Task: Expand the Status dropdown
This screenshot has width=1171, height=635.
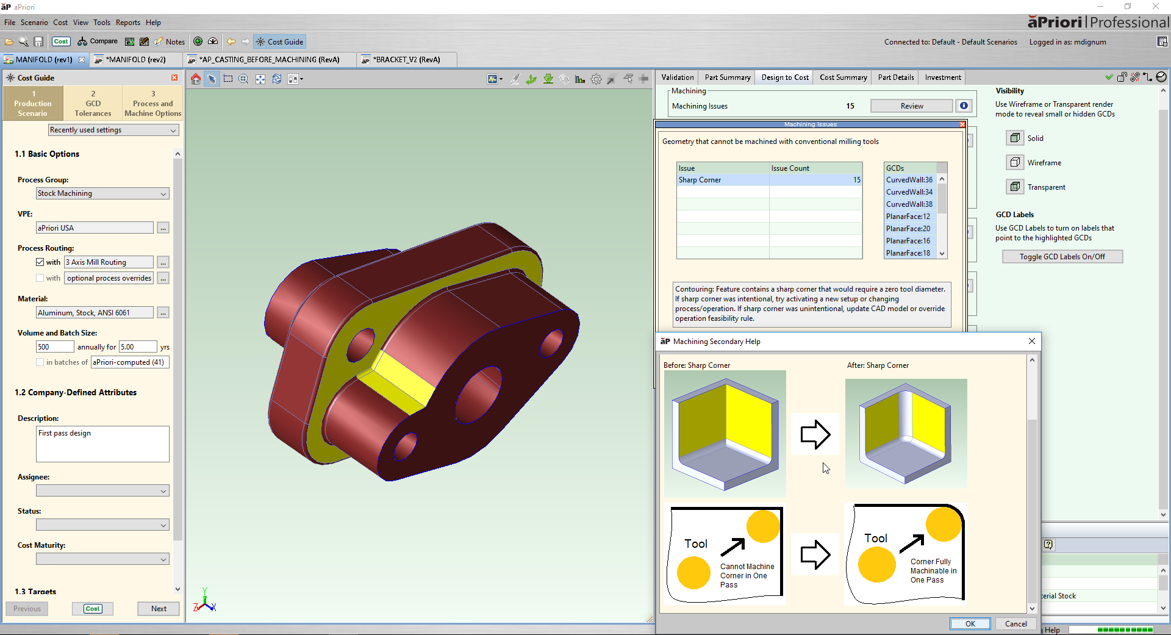Action: [102, 525]
